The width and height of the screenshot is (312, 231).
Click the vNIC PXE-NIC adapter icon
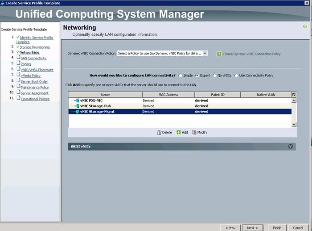[x=77, y=101]
